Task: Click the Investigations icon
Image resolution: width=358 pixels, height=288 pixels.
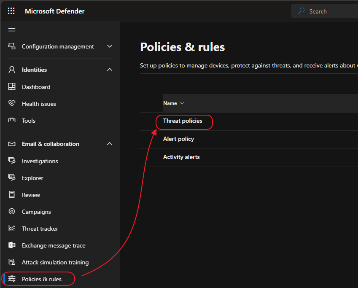Action: pos(12,161)
